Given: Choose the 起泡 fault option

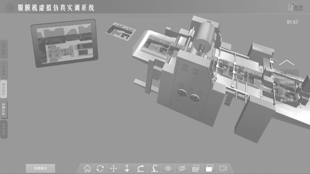Looking at the screenshot, I should point(287,92).
